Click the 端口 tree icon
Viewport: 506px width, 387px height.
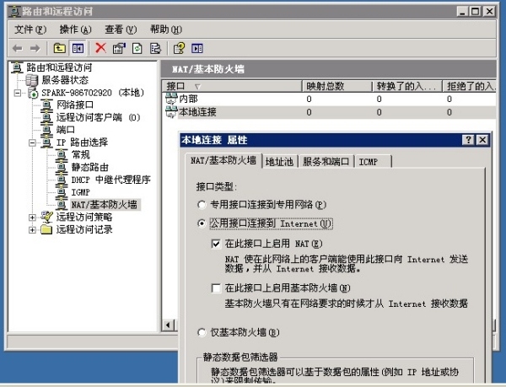point(46,130)
